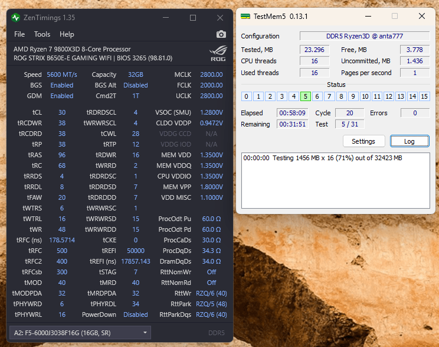Image resolution: width=439 pixels, height=347 pixels.
Task: Open the File menu in ZenTimings
Action: point(19,34)
